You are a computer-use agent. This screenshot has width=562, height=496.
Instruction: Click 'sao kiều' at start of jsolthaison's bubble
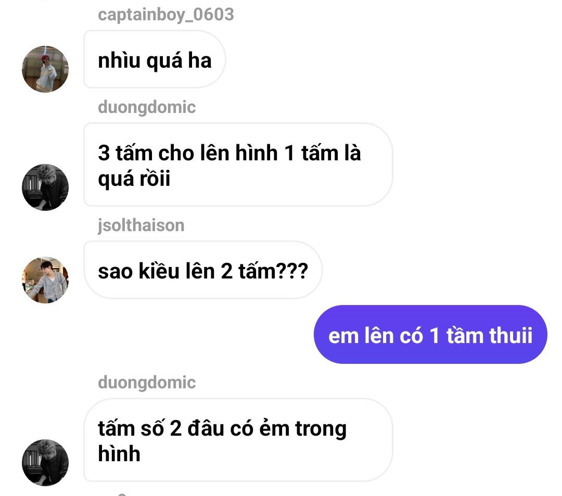[139, 271]
